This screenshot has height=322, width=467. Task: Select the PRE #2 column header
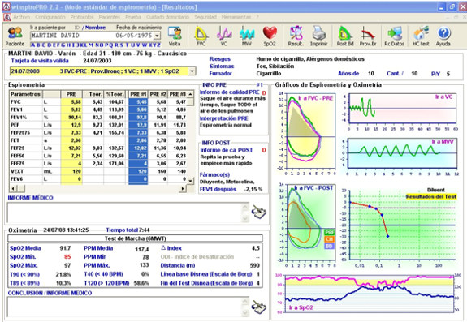coord(158,94)
